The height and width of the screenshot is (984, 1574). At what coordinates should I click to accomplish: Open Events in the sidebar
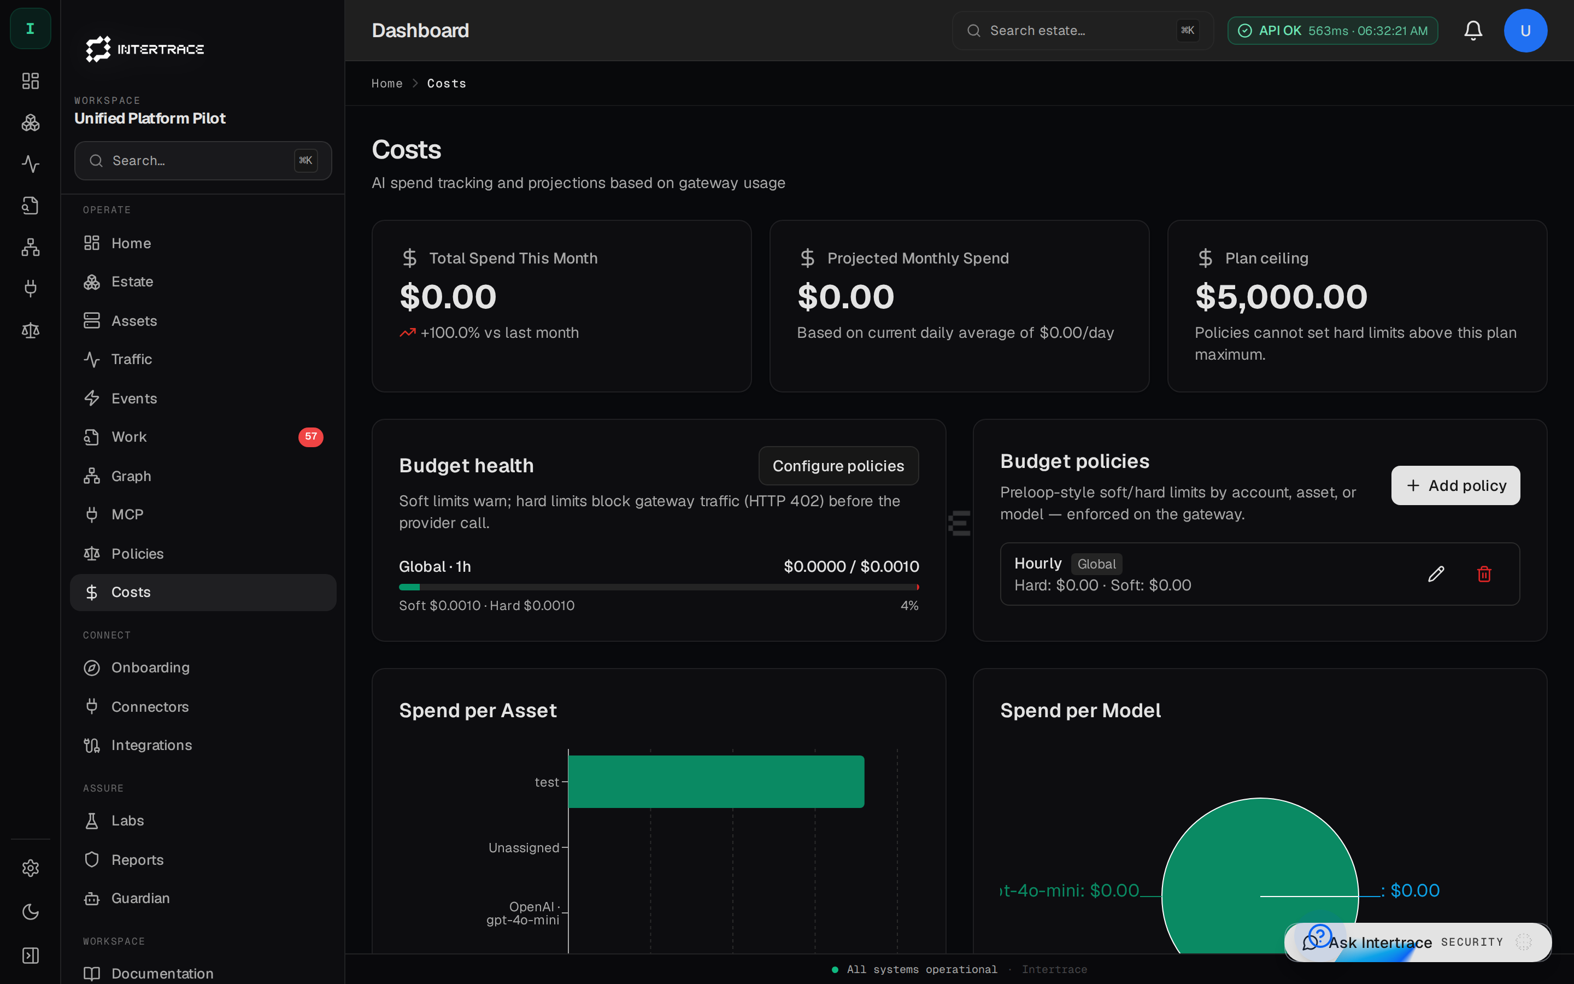click(x=203, y=399)
